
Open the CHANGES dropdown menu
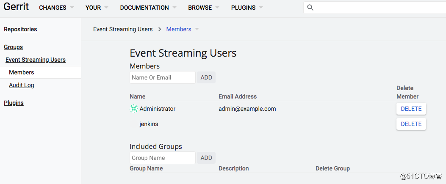56,8
